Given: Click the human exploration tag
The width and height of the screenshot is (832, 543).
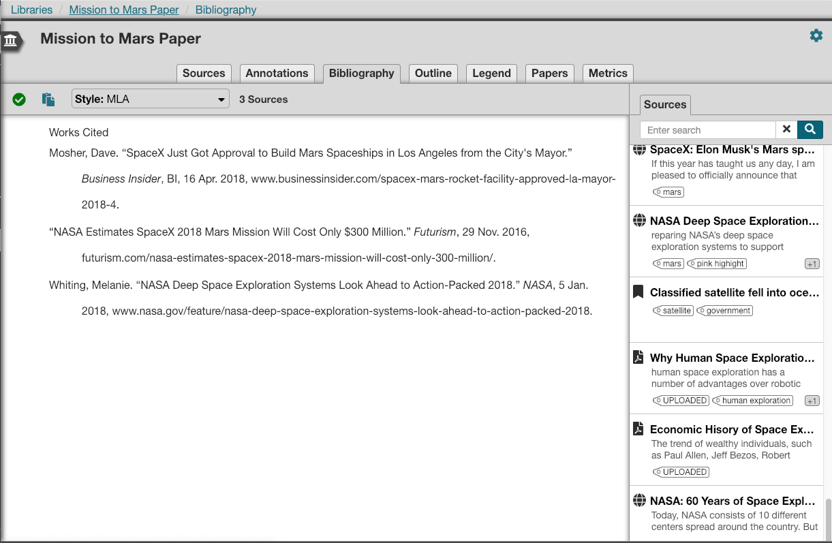Looking at the screenshot, I should [753, 401].
